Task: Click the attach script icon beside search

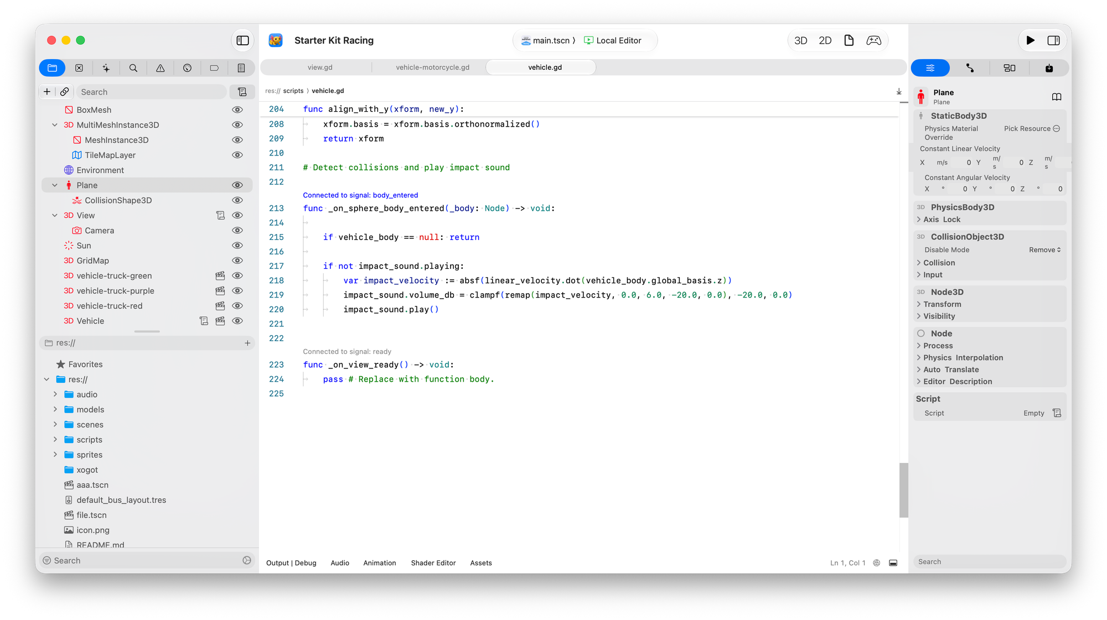Action: pyautogui.click(x=242, y=92)
